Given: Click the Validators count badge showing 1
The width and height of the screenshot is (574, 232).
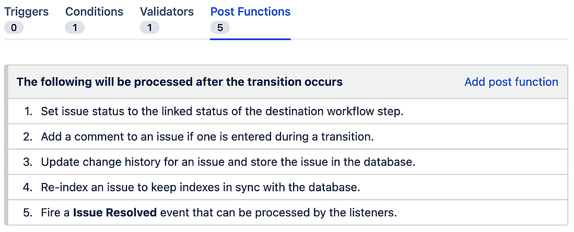Looking at the screenshot, I should point(149,28).
